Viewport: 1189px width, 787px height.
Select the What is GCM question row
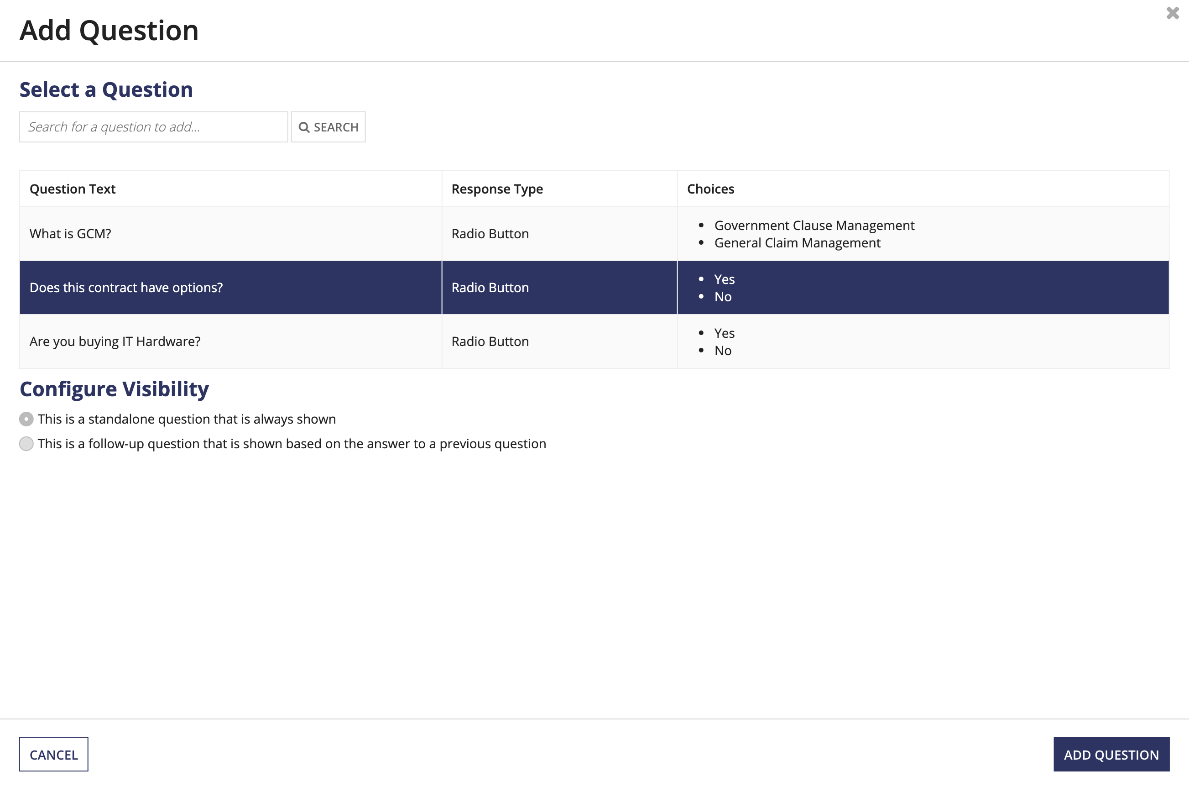(x=594, y=234)
